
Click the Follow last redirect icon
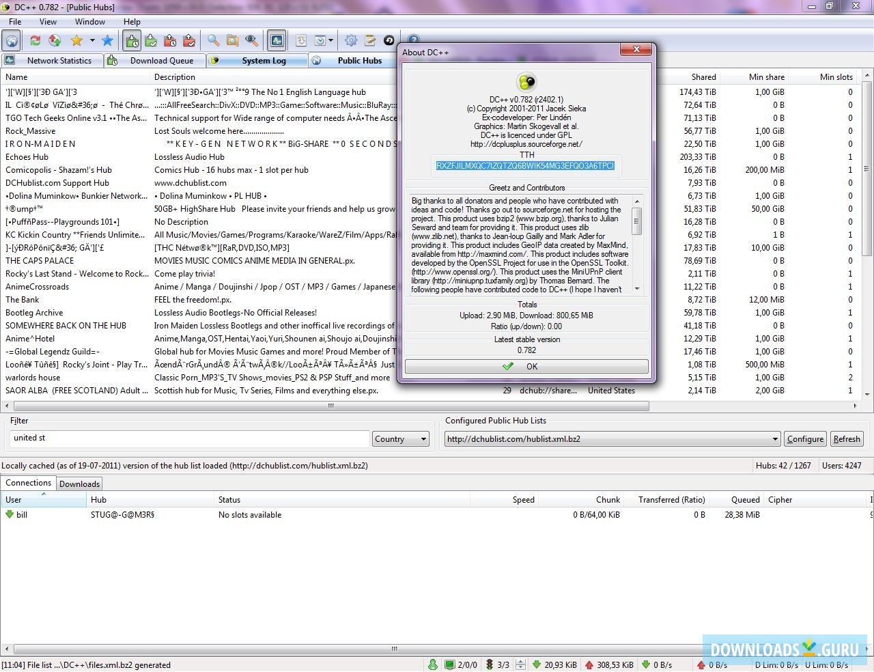55,41
